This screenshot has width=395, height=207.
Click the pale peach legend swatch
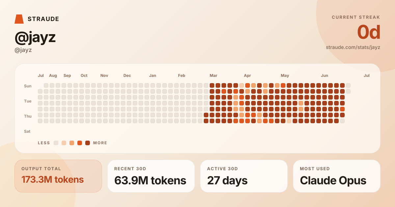(x=64, y=143)
